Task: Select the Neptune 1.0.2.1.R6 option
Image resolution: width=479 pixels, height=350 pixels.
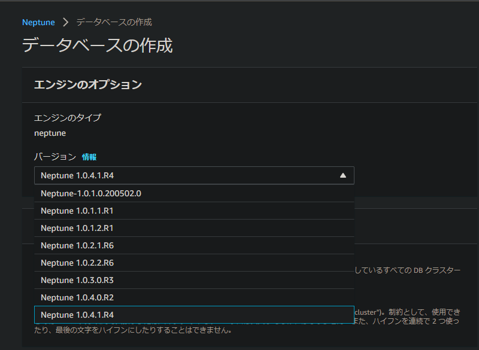Action: 194,246
